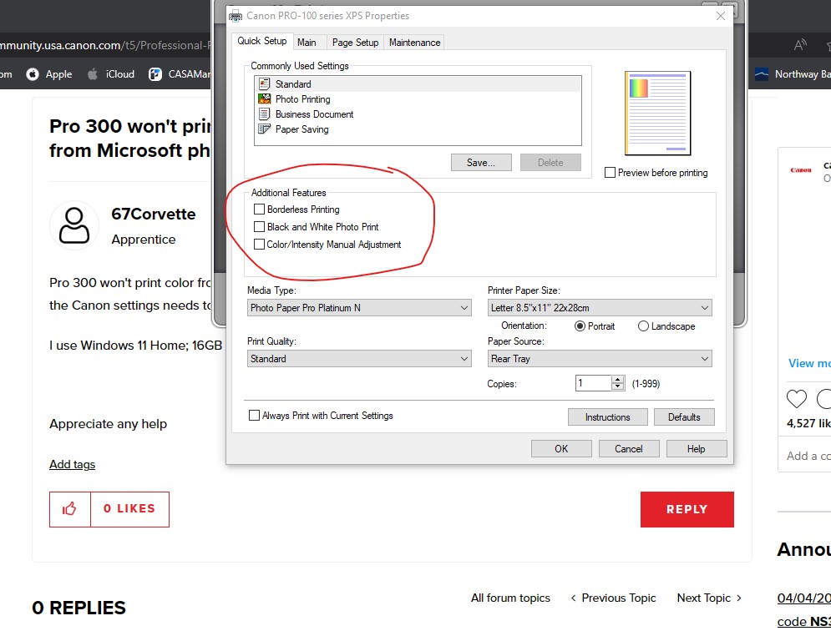
Task: Select the Landscape orientation radio button
Action: point(643,326)
